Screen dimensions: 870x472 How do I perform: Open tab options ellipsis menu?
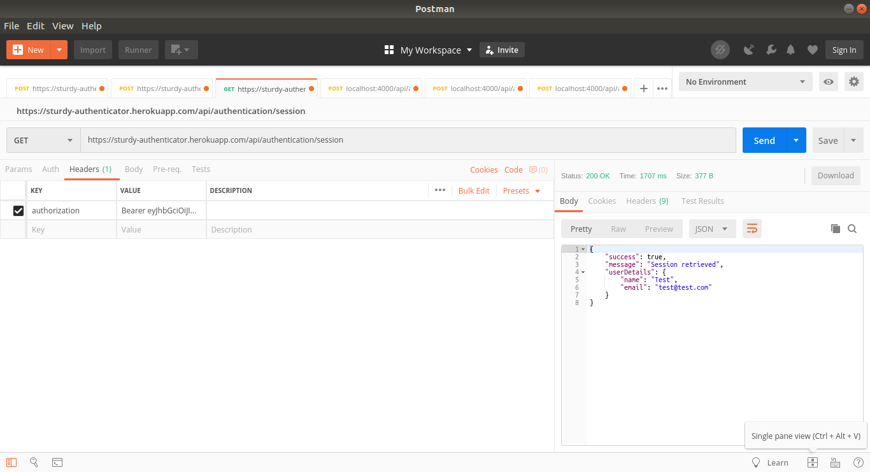point(662,89)
